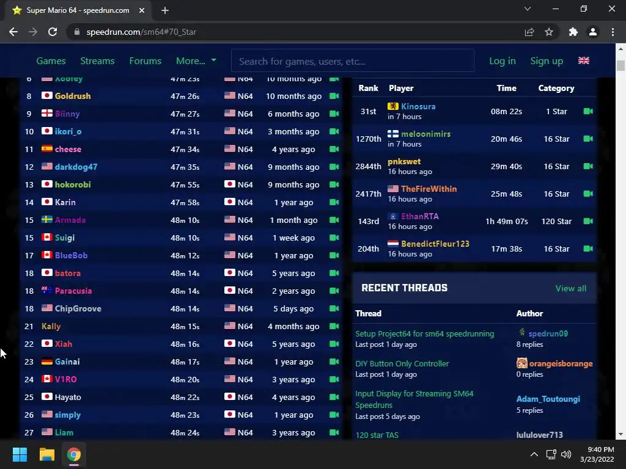The image size is (626, 469).
Task: Open thread Input Display for Streaming SM64
Action: [414, 399]
